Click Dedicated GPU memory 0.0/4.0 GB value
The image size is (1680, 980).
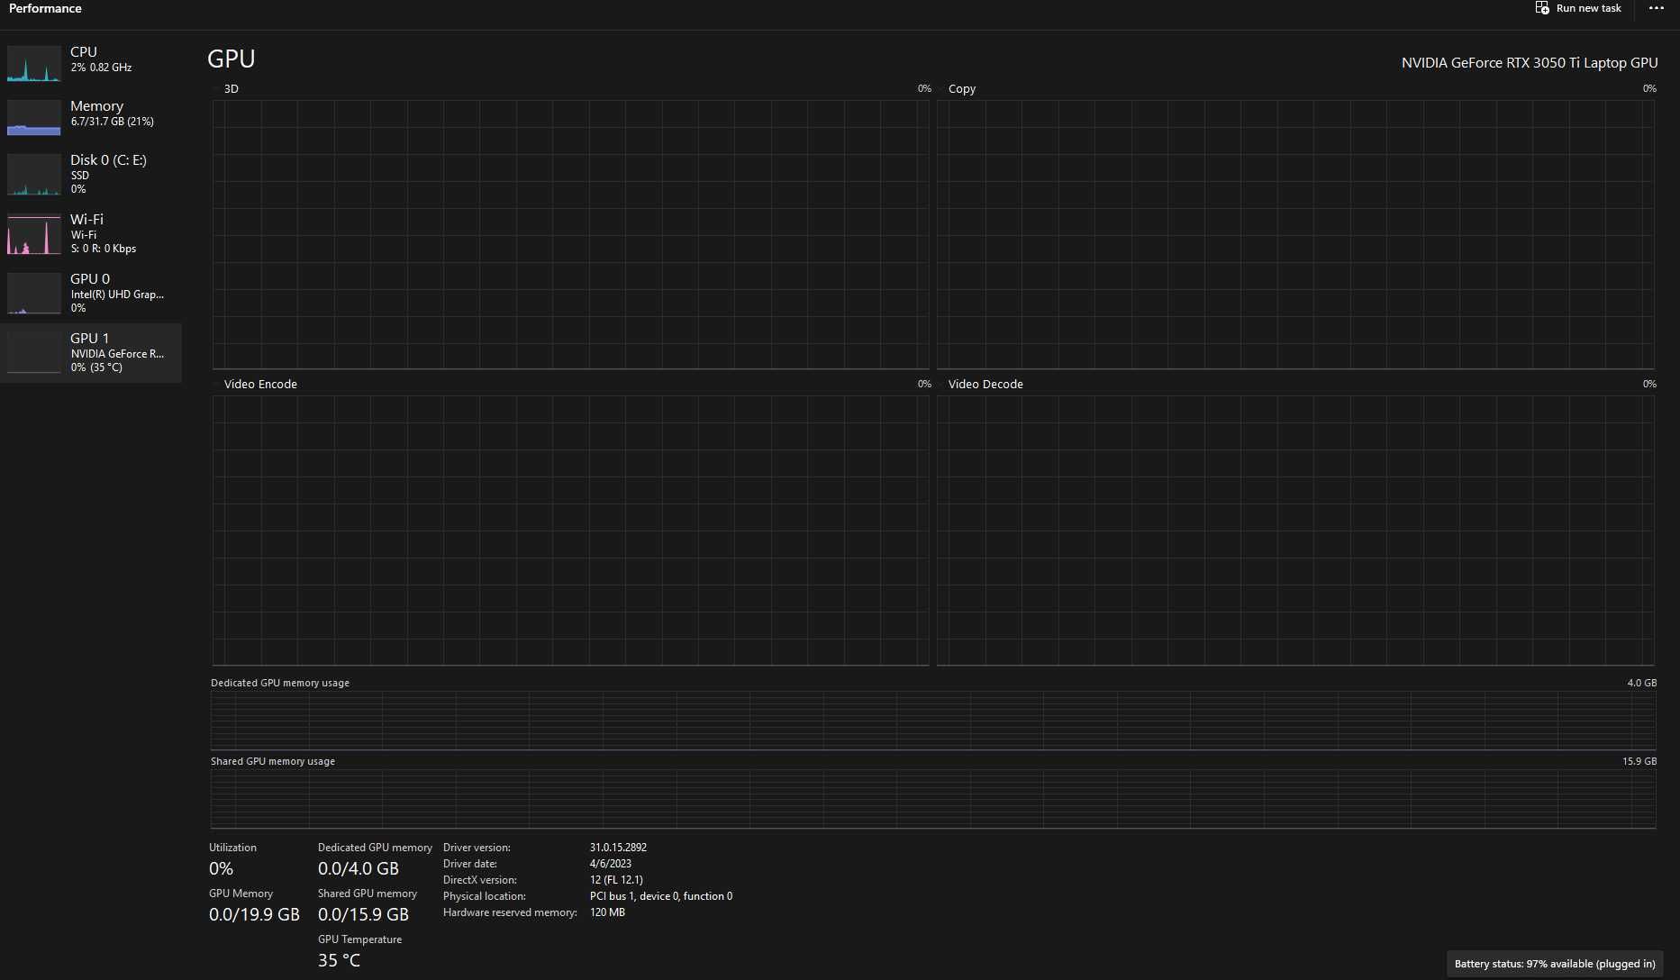(x=359, y=869)
